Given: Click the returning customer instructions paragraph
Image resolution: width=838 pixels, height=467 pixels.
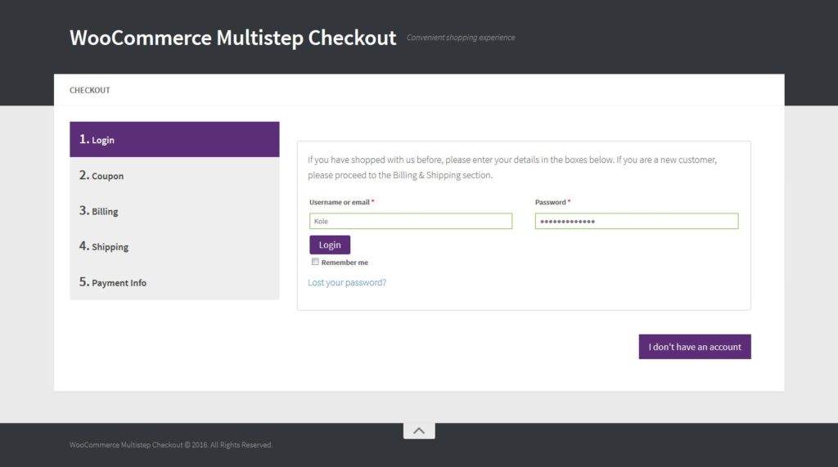Looking at the screenshot, I should click(512, 167).
